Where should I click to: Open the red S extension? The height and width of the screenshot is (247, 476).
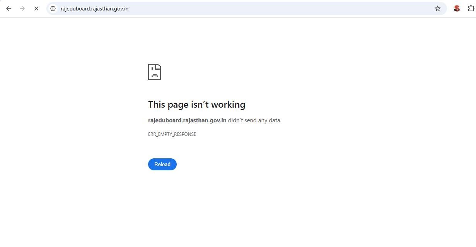click(457, 9)
